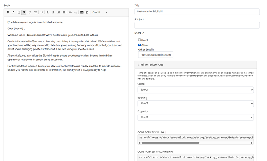Click the paragraph starting "Our hotel is nestled in Tetebatu"
The width and height of the screenshot is (267, 161).
tap(65, 45)
